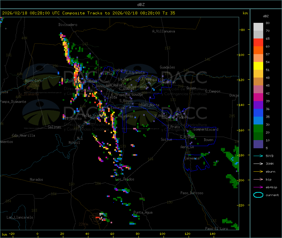Screen dimensions: 282x238
Task: Click the cyan 50YD arrow icon
Action: [258, 156]
